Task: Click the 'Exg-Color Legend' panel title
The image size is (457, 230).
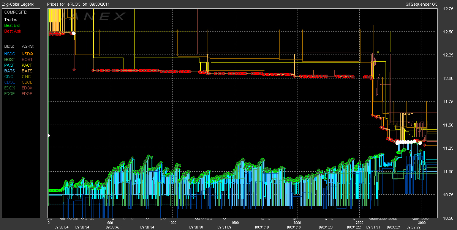Action: [17, 4]
